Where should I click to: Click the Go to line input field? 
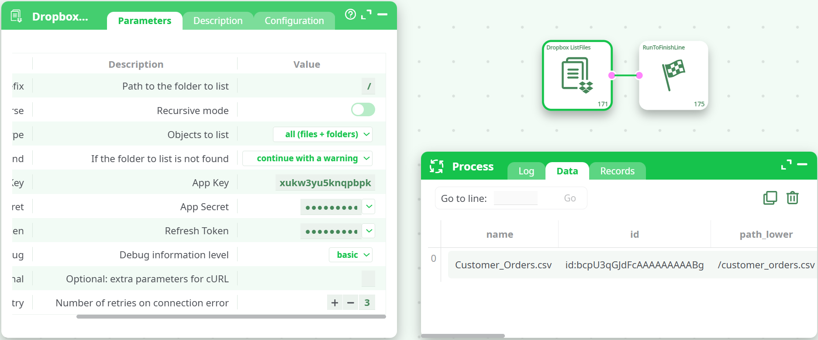pyautogui.click(x=515, y=198)
